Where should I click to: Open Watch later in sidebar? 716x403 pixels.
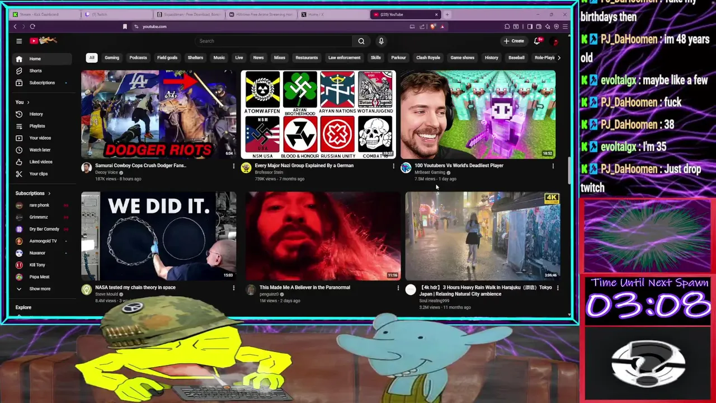click(41, 150)
